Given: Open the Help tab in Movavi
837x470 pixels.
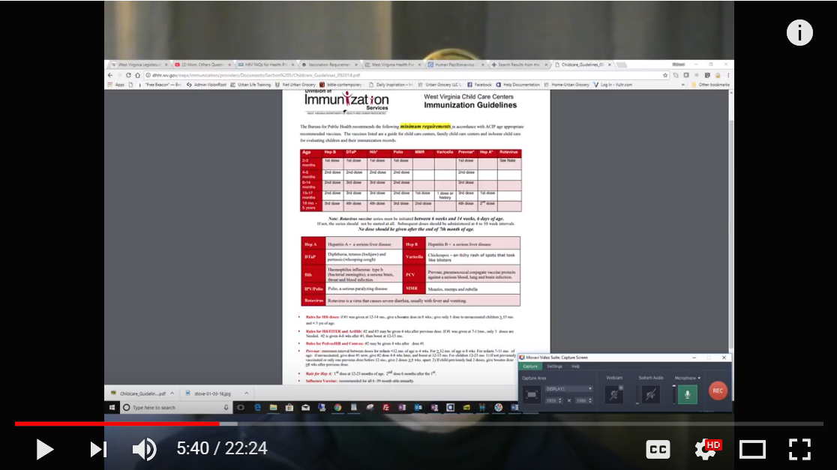Looking at the screenshot, I should [576, 367].
